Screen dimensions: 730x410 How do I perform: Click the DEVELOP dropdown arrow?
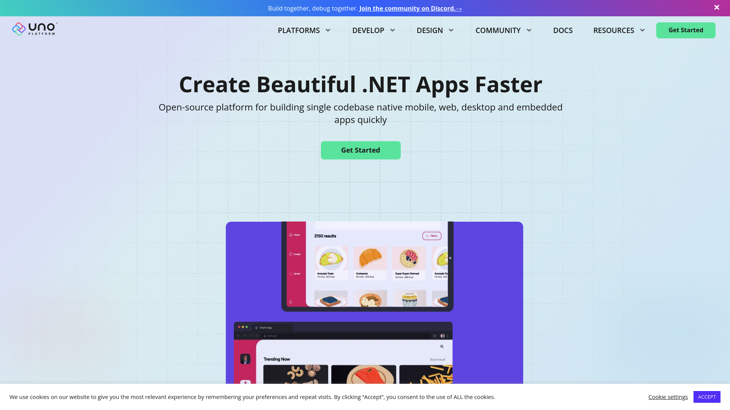tap(392, 30)
